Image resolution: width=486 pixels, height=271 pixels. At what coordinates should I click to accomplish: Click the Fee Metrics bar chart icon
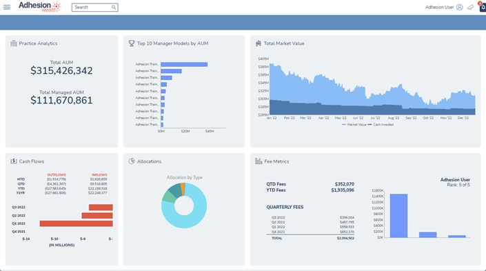(259, 161)
